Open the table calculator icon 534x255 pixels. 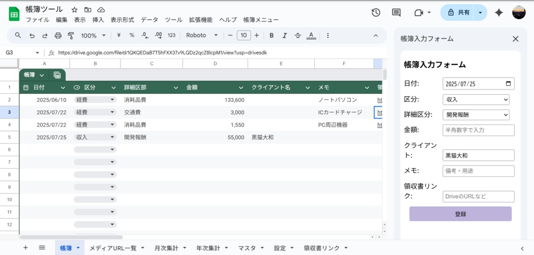point(57,75)
